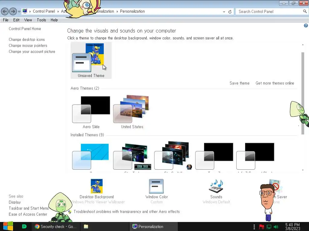Click the volume speaker tray icon
The height and width of the screenshot is (231, 309).
pyautogui.click(x=276, y=227)
